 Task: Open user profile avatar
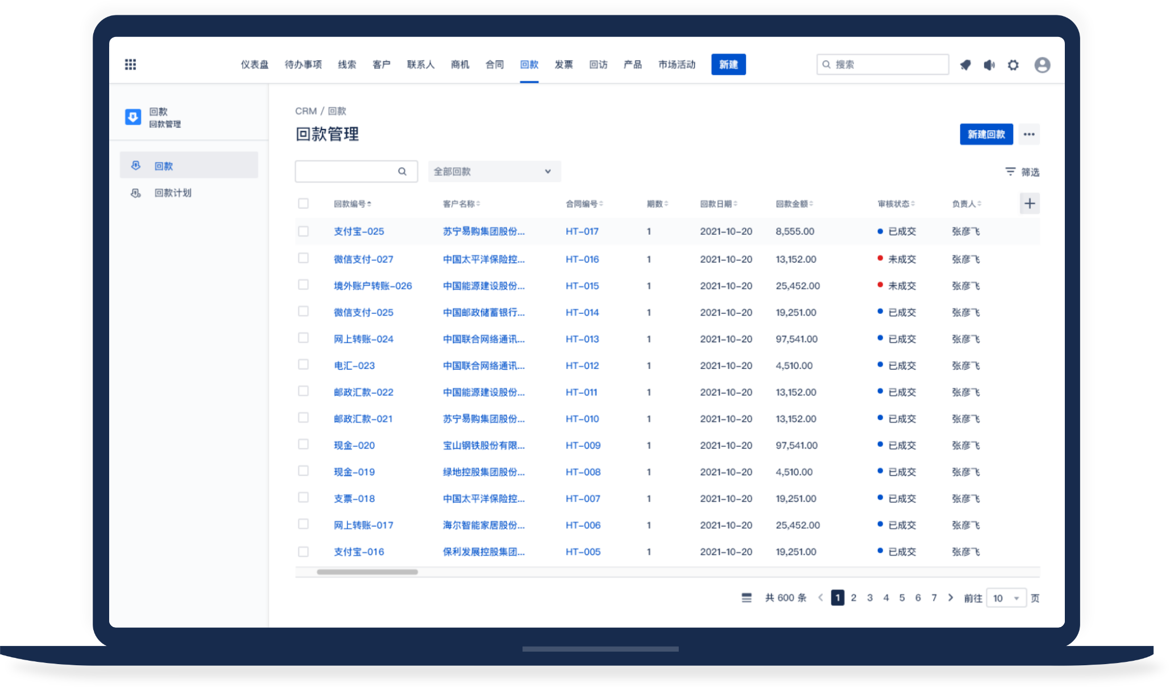(x=1042, y=65)
